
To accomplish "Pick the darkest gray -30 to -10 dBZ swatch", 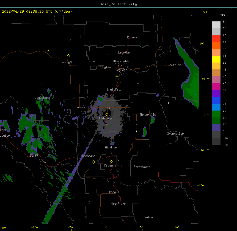I will click(216, 142).
